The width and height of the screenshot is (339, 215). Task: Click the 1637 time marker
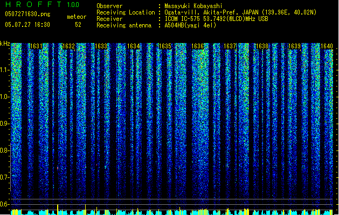[230, 46]
